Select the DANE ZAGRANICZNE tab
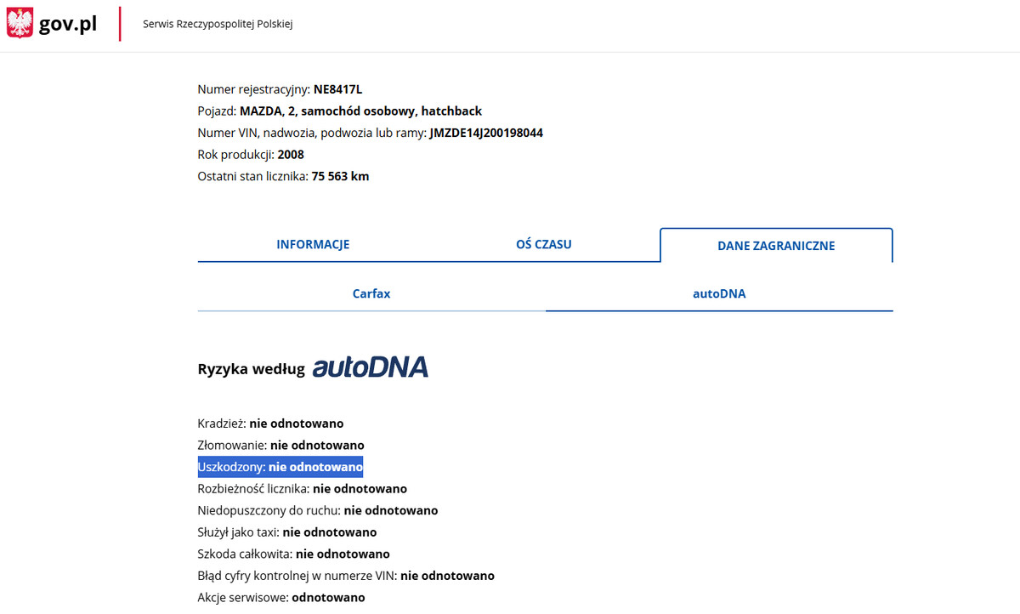The image size is (1020, 614). point(775,246)
